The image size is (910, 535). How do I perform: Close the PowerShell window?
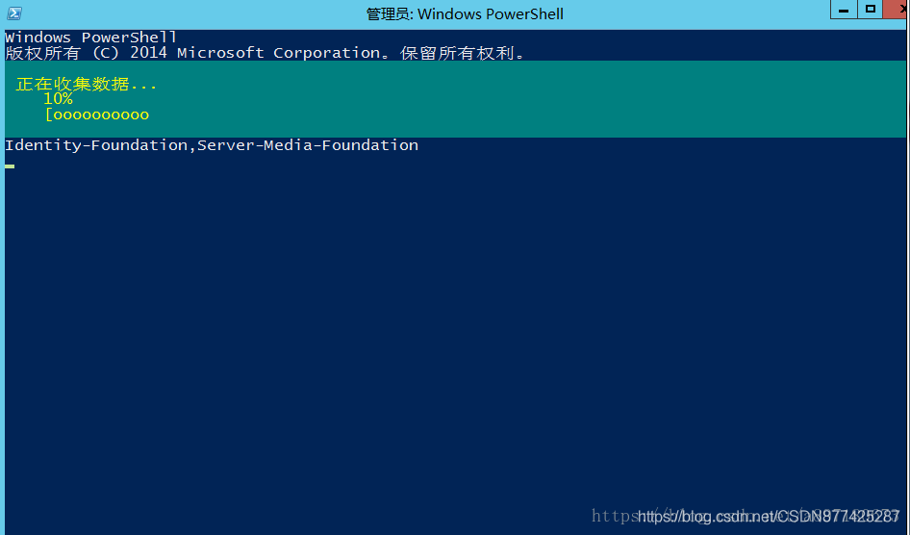tap(897, 10)
